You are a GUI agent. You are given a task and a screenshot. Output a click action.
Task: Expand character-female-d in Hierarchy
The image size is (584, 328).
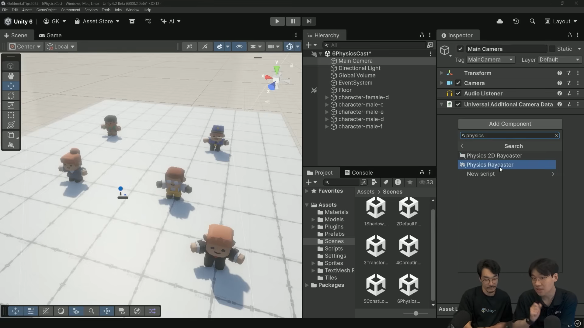[327, 97]
